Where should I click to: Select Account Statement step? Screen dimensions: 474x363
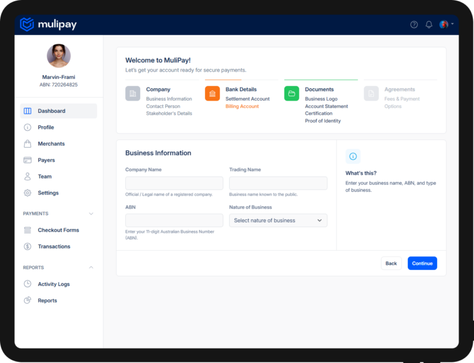click(x=326, y=106)
